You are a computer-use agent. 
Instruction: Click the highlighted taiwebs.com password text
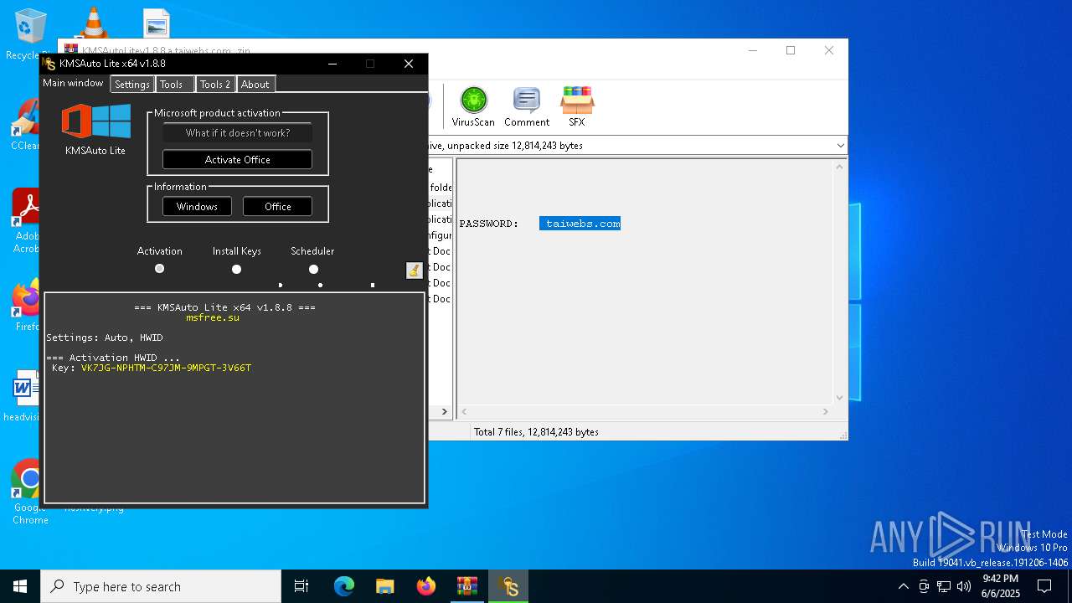(580, 224)
